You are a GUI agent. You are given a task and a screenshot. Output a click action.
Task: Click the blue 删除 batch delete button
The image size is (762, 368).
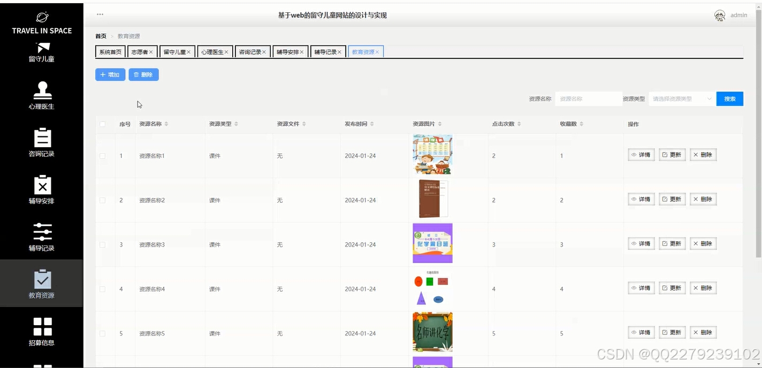point(143,75)
